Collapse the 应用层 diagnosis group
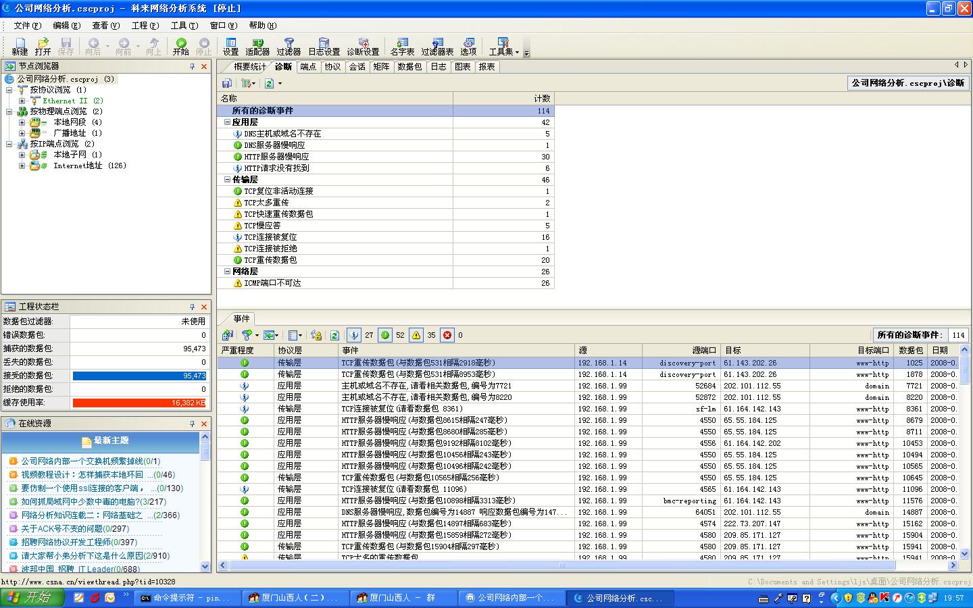This screenshot has width=973, height=608. (228, 122)
